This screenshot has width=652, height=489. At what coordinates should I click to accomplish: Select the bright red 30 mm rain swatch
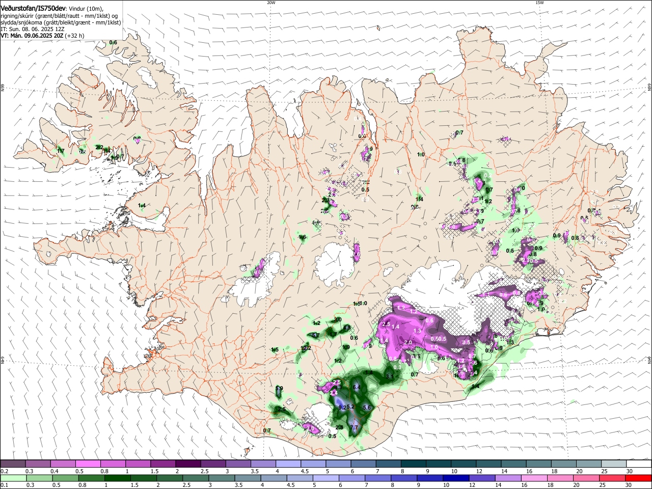639,478
